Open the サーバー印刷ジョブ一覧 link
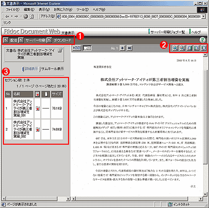 [168, 32]
